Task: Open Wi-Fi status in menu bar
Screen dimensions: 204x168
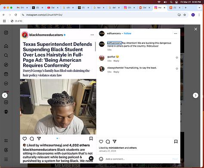Action: click(159, 2)
